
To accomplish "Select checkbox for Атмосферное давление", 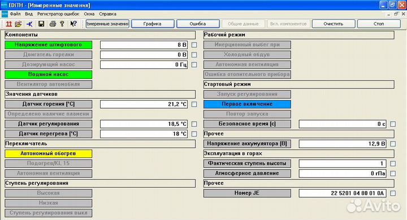I will point(393,173).
